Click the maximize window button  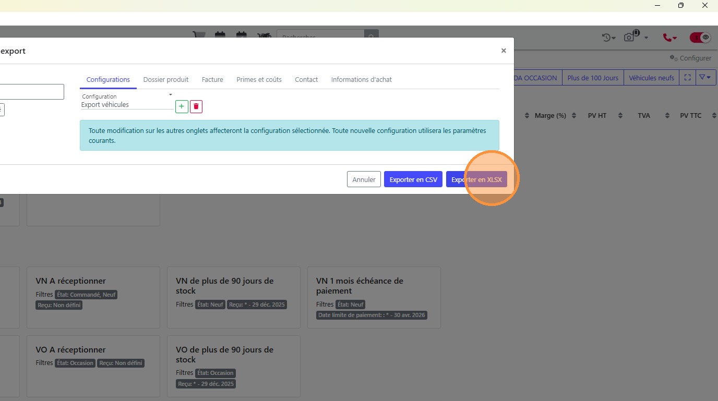680,5
